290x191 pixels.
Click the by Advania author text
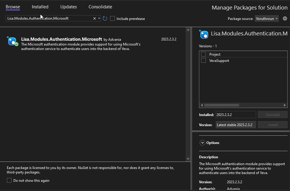pos(112,40)
